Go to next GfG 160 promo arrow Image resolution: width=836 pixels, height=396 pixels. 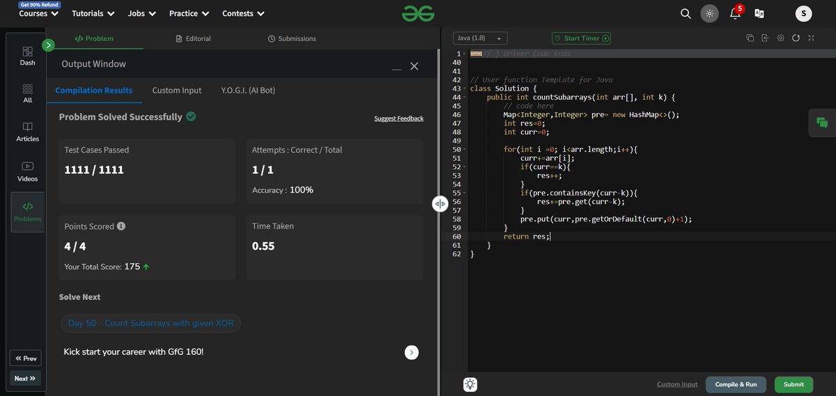[412, 352]
